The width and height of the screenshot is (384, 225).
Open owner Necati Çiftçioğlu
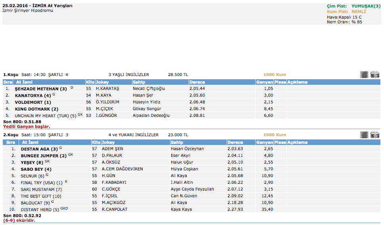click(149, 89)
